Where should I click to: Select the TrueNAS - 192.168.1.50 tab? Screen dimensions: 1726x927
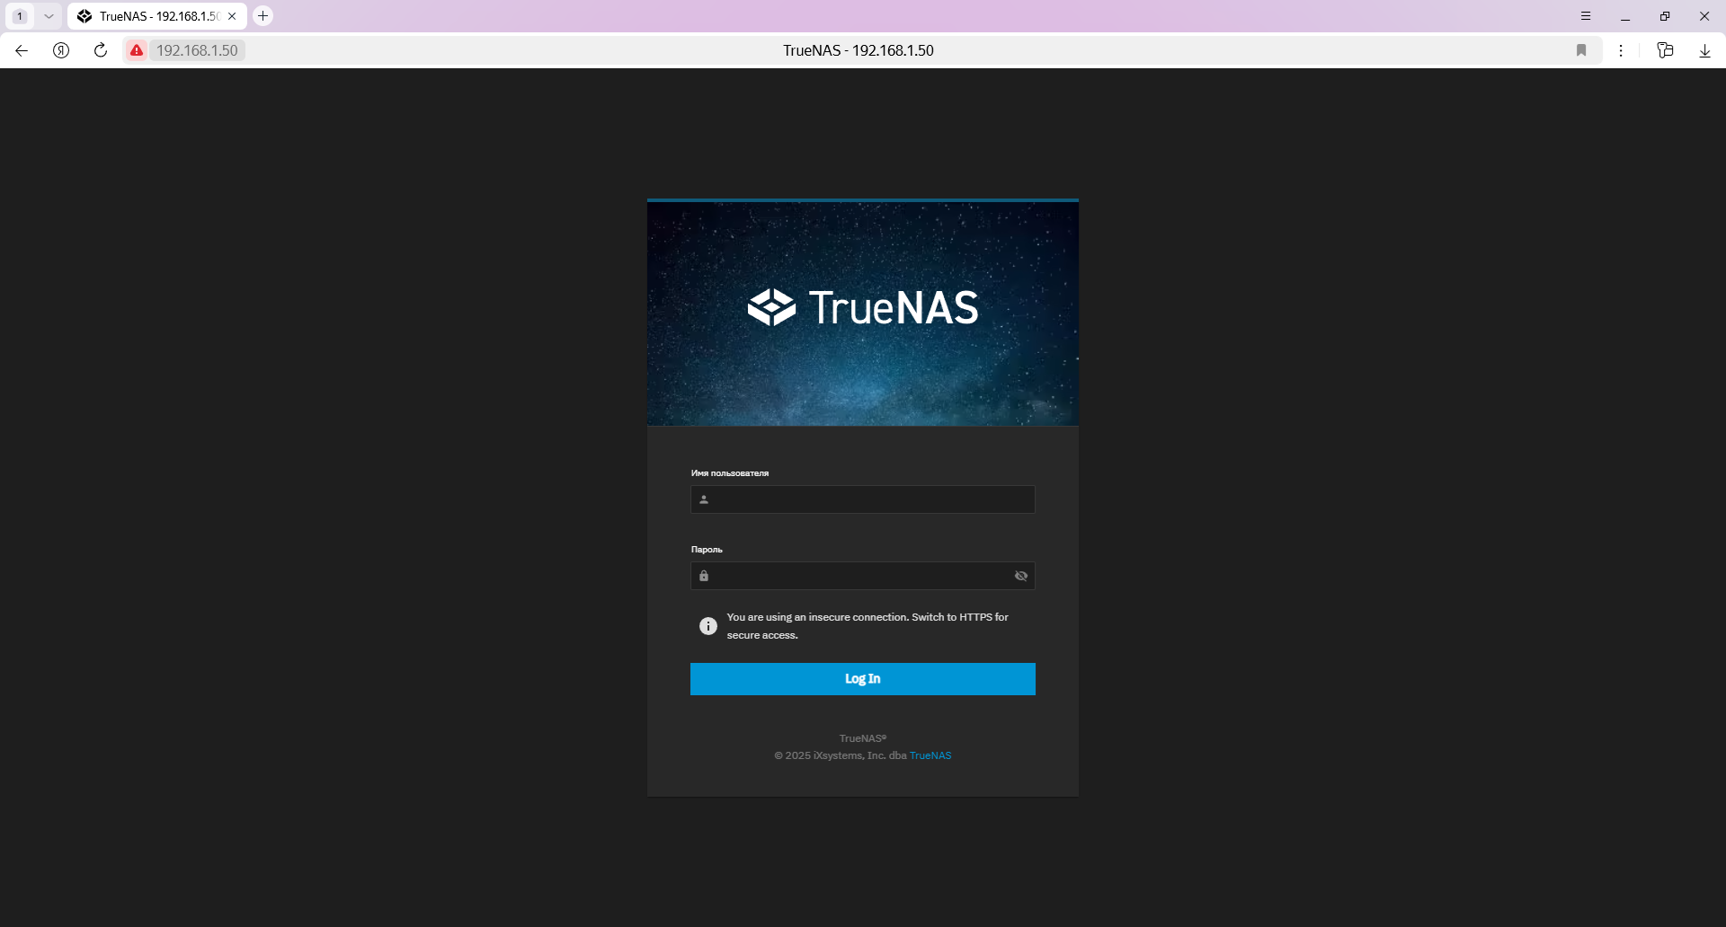(x=156, y=16)
